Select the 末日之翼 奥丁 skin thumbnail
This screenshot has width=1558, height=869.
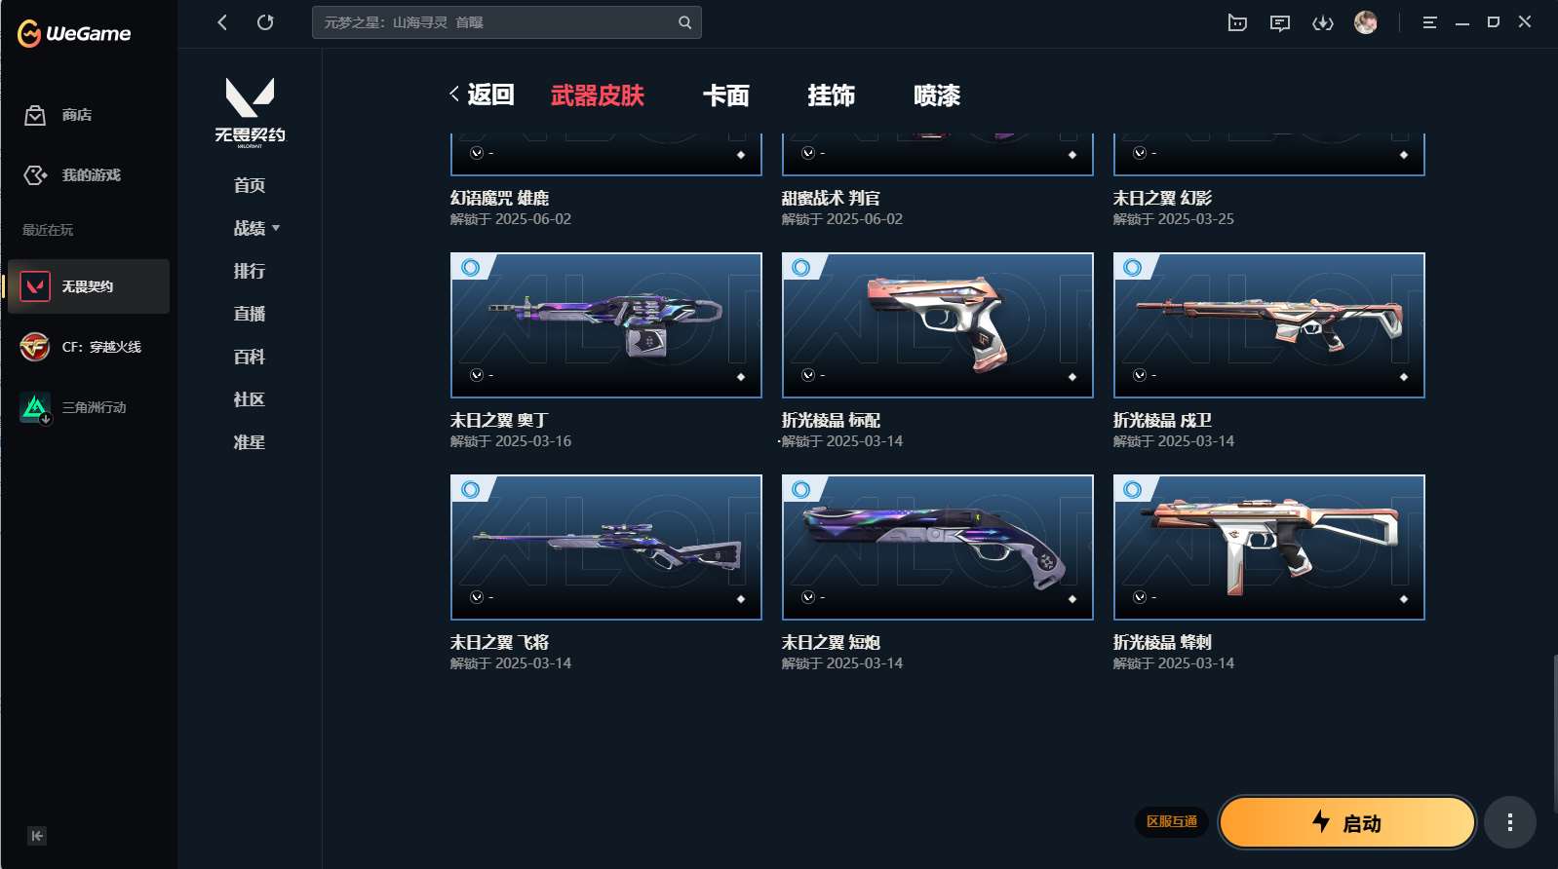(x=606, y=325)
